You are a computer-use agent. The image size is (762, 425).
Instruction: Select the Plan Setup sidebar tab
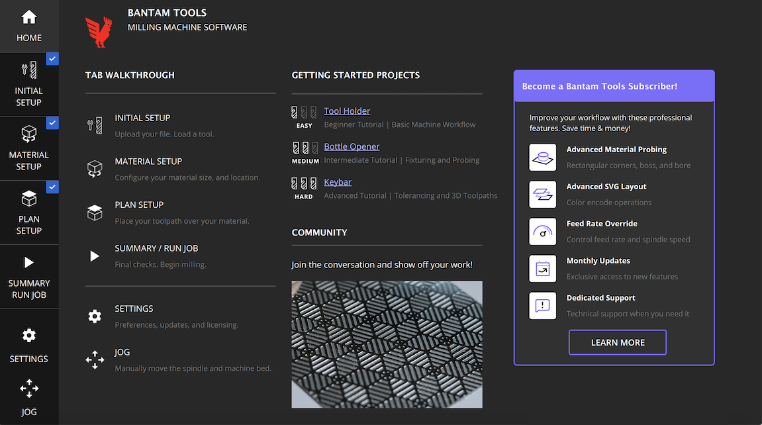[x=29, y=212]
